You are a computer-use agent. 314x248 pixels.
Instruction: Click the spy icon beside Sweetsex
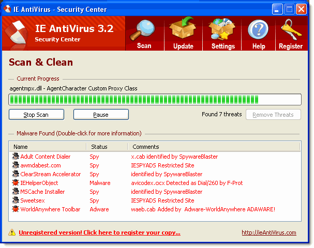pos(16,200)
